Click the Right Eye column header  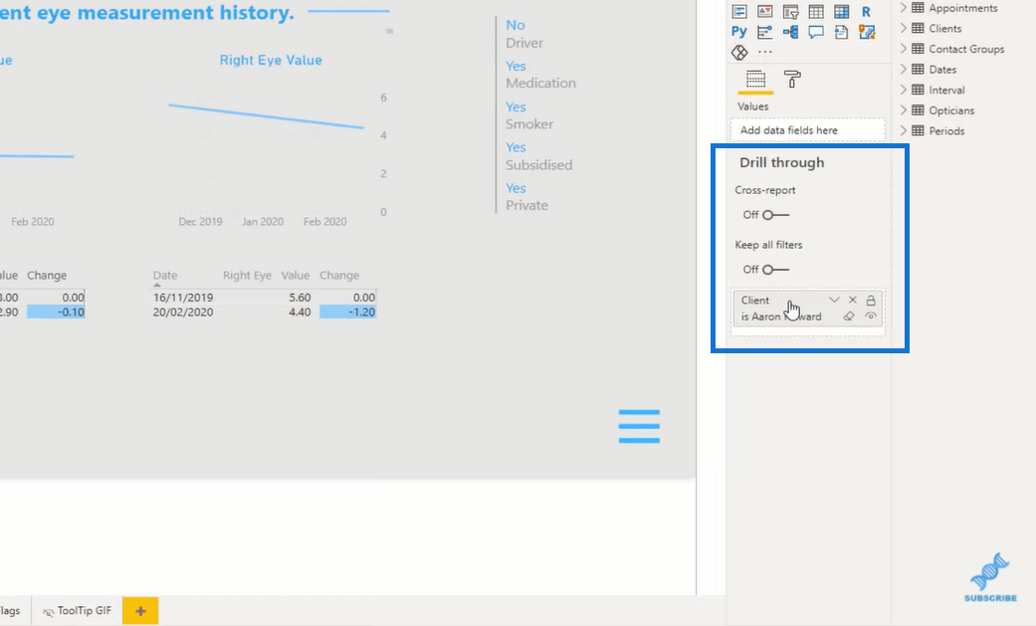click(x=247, y=275)
